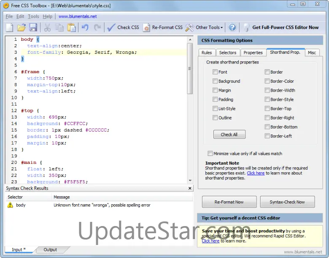The height and width of the screenshot is (258, 329).
Task: Click the editor scrollbar up arrow
Action: point(190,39)
